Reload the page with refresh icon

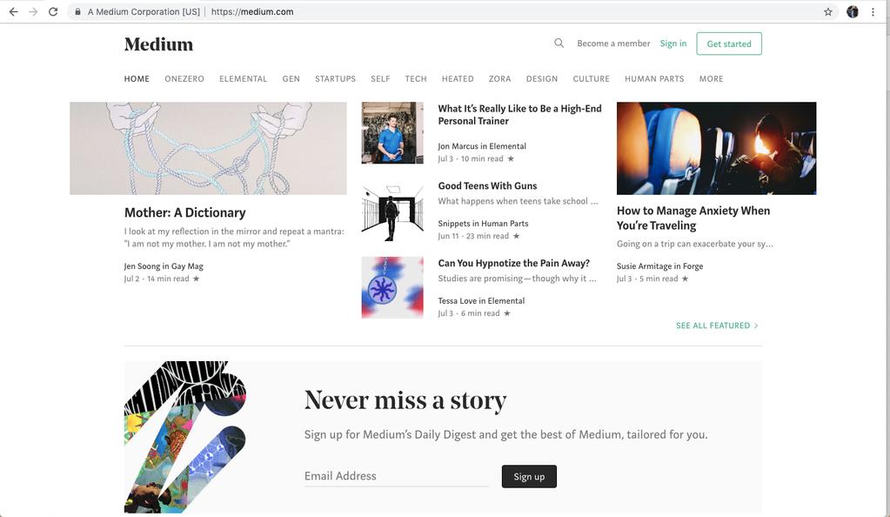pos(53,11)
